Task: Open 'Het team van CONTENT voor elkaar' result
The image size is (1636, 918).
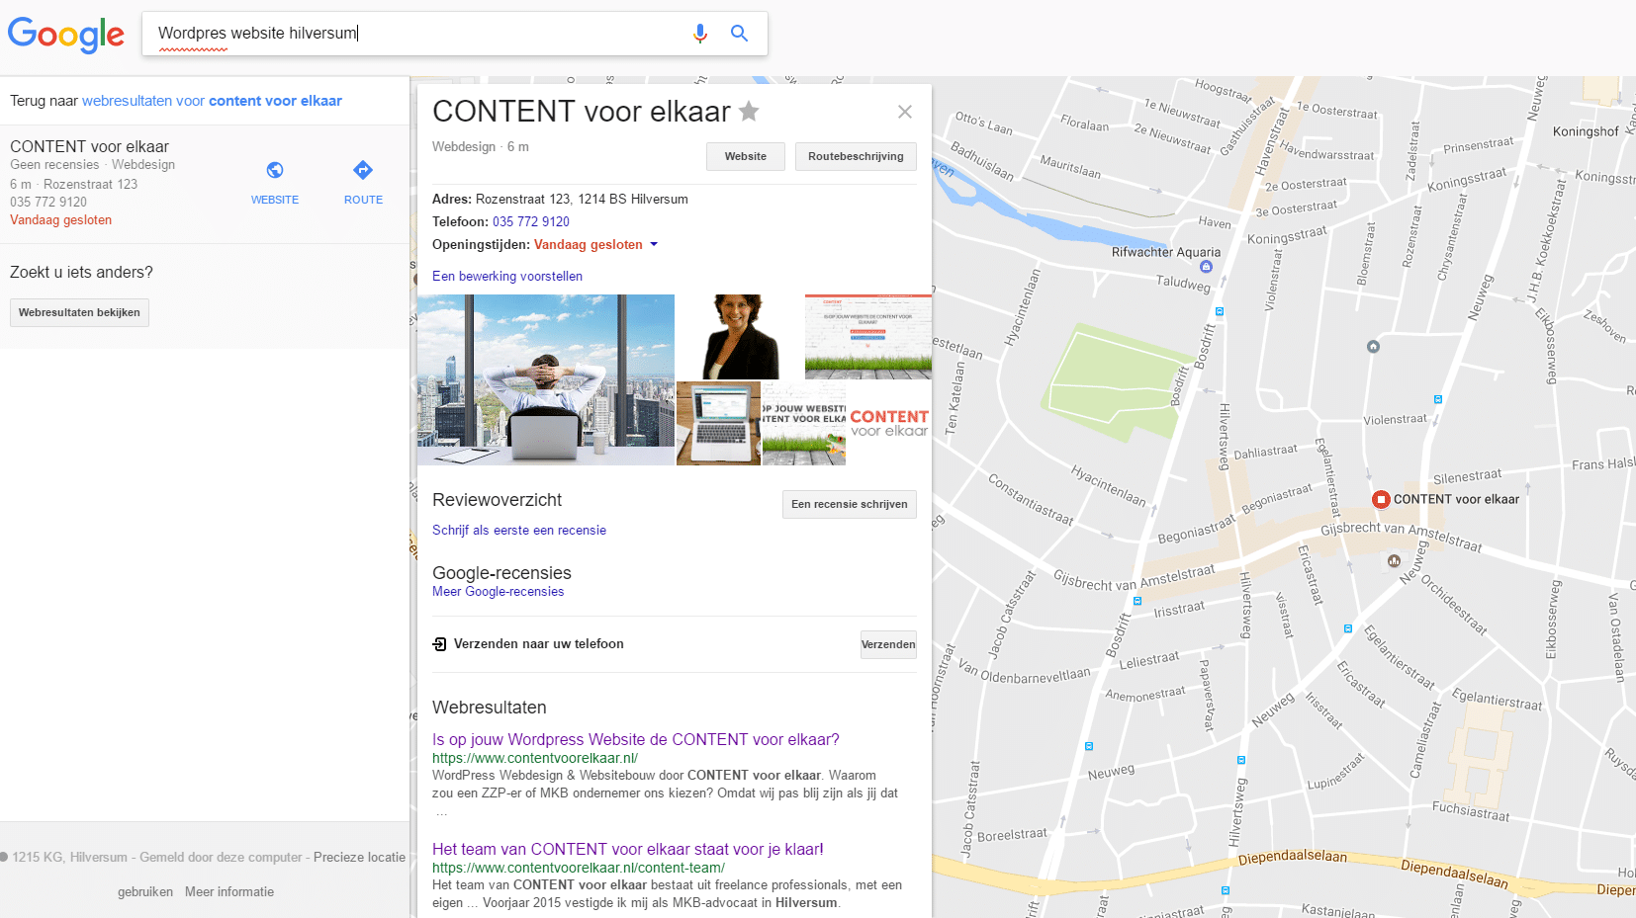Action: point(628,849)
